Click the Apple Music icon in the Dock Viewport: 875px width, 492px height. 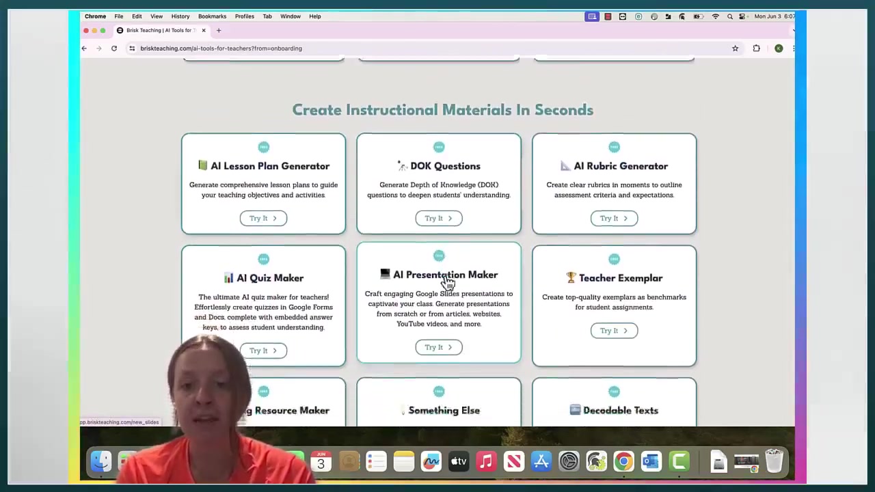[x=486, y=461]
